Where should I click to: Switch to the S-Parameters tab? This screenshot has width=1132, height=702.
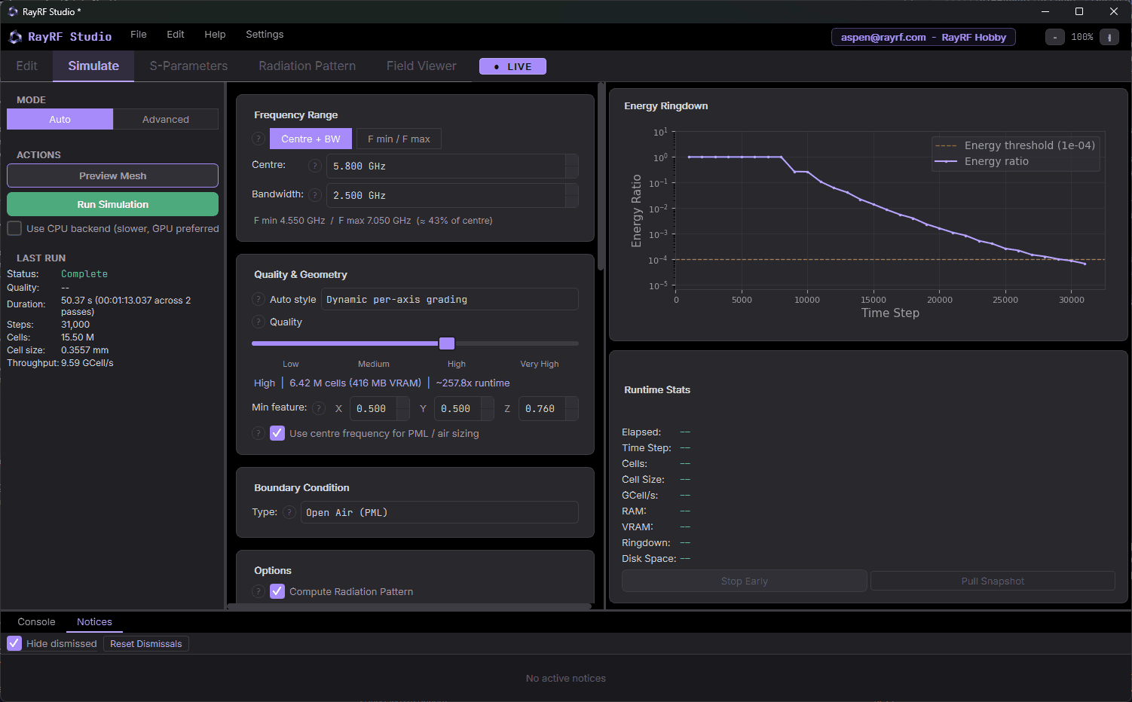point(188,66)
